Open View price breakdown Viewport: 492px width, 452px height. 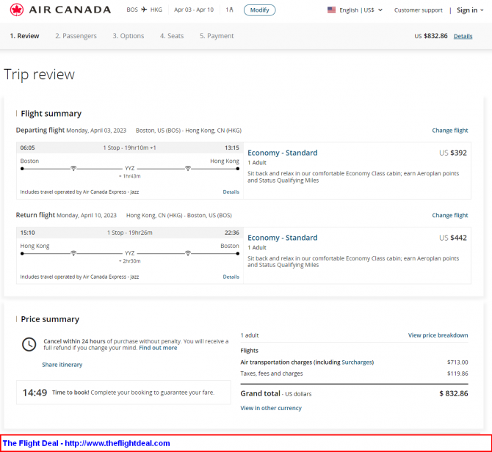(438, 335)
